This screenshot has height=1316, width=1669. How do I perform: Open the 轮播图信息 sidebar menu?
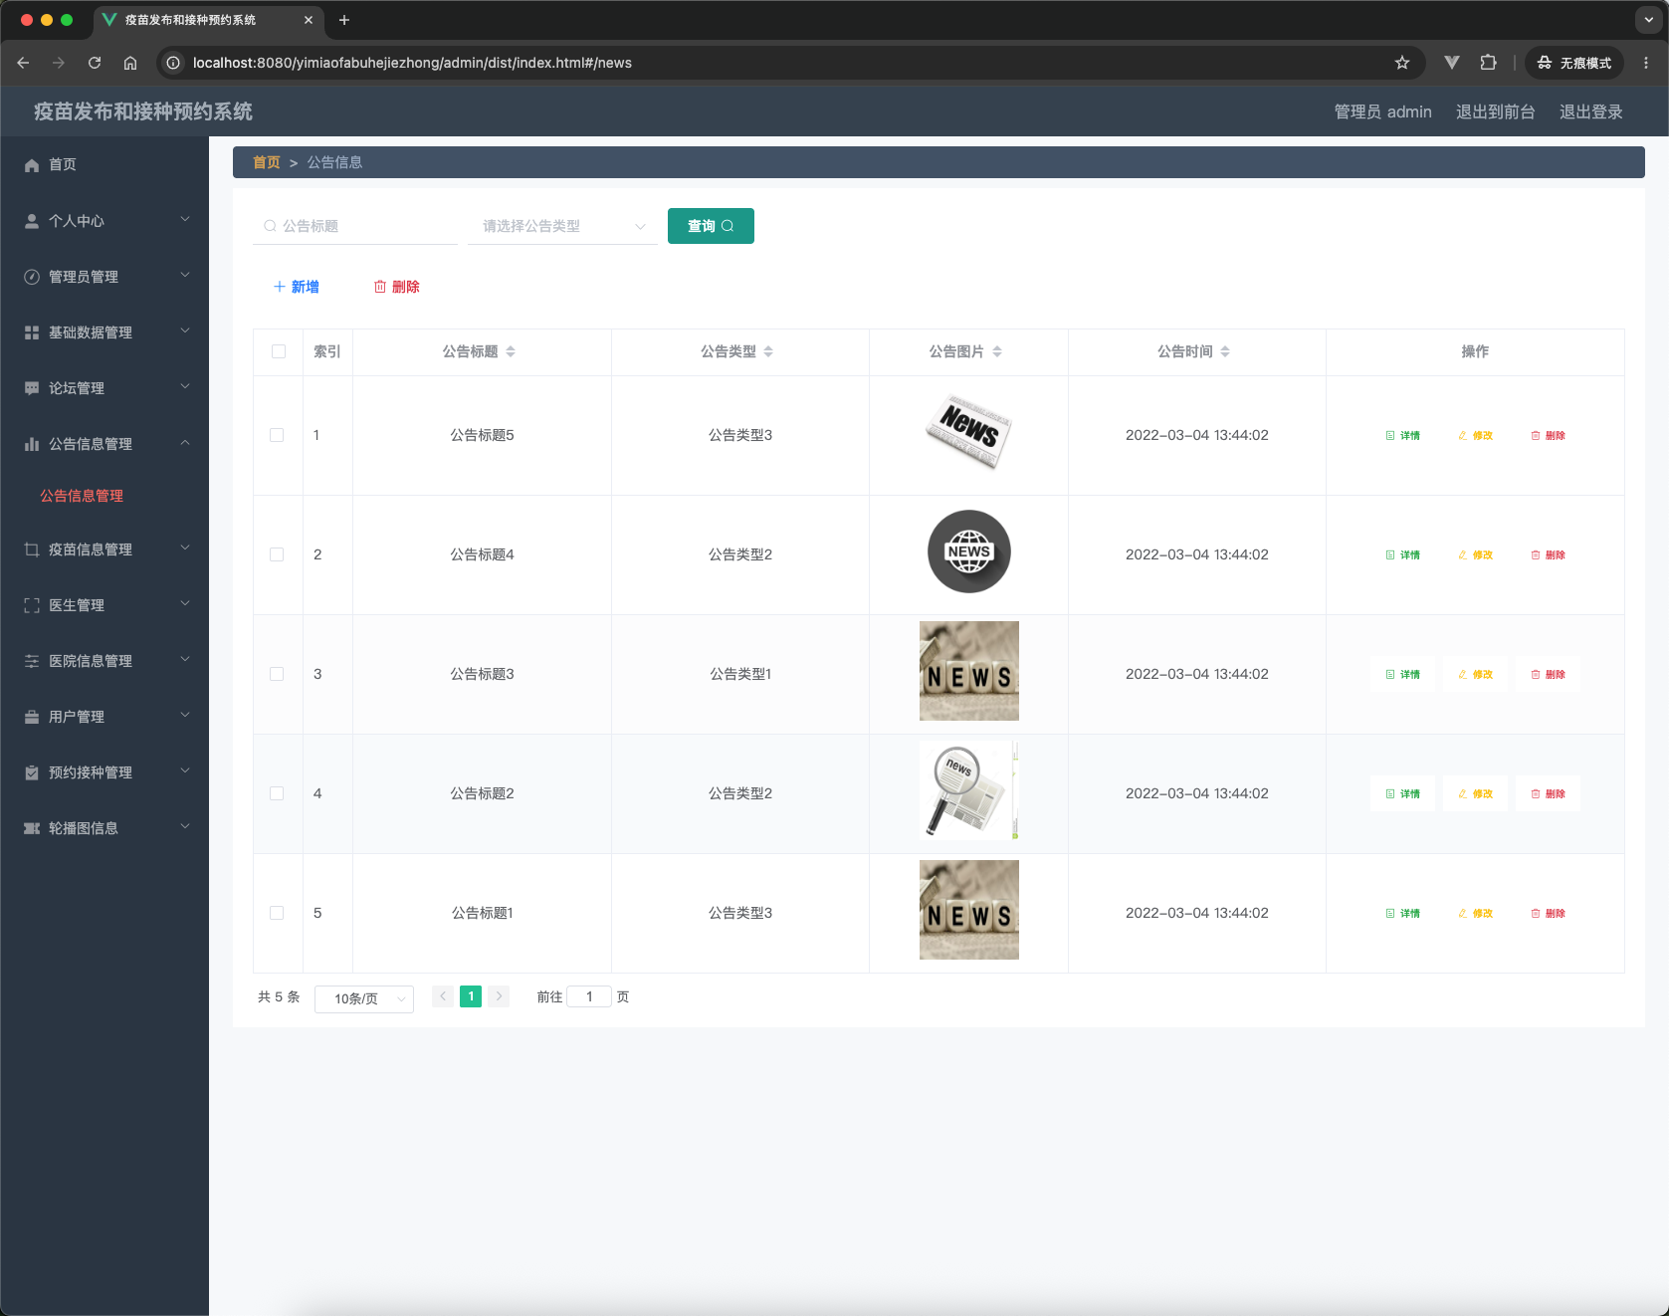(104, 828)
